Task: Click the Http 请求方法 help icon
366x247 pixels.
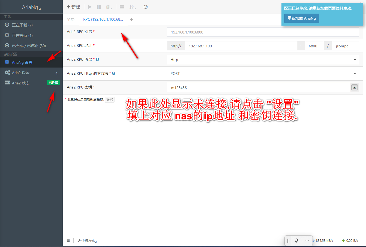Action: (114, 73)
